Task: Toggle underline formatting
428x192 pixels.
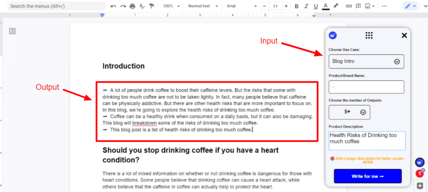Action: 316,6
